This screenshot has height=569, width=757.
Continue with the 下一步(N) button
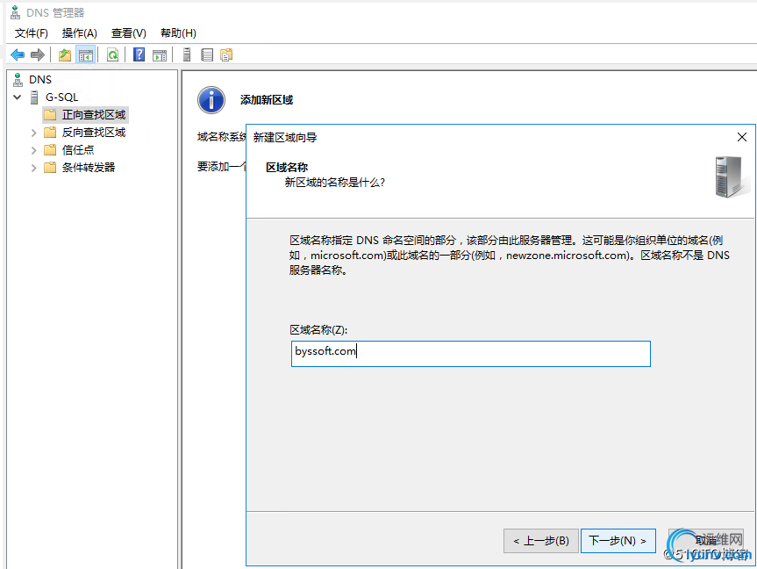(618, 541)
